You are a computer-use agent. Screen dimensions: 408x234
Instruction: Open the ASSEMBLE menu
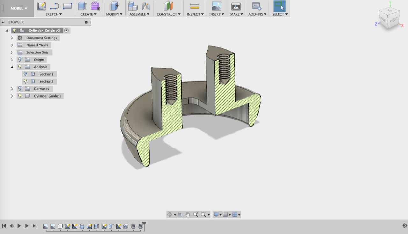coord(140,14)
